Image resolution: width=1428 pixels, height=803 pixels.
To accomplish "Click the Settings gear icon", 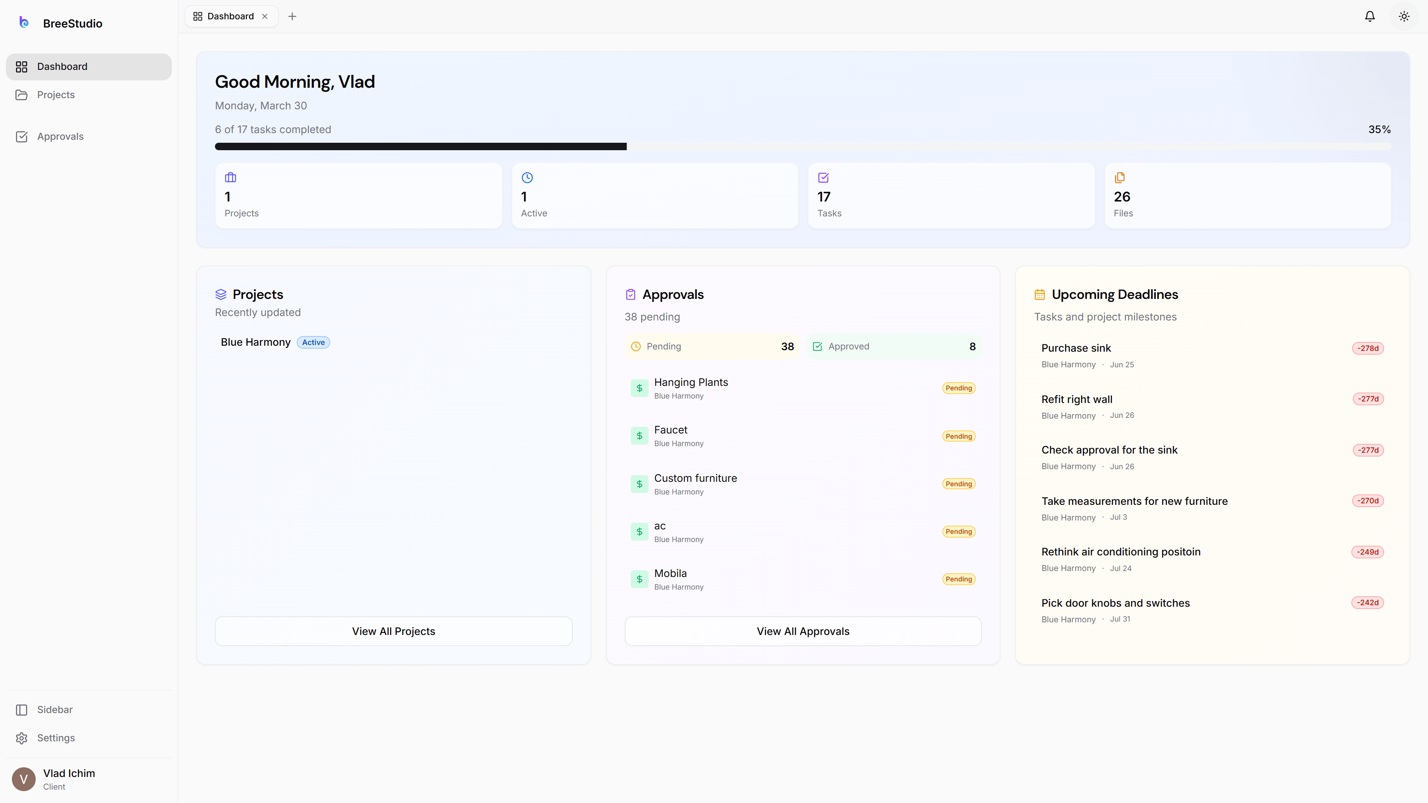I will [22, 738].
